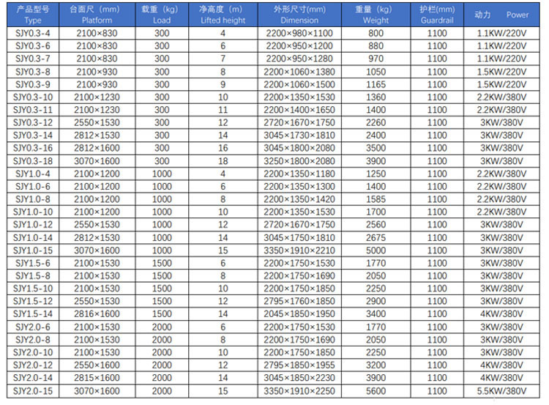The image size is (549, 405).
Task: Click the Platform column header
Action: click(x=97, y=15)
